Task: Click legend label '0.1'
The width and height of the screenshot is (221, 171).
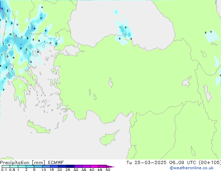Action: 4,170
